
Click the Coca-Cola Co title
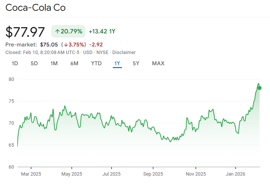tap(36, 8)
